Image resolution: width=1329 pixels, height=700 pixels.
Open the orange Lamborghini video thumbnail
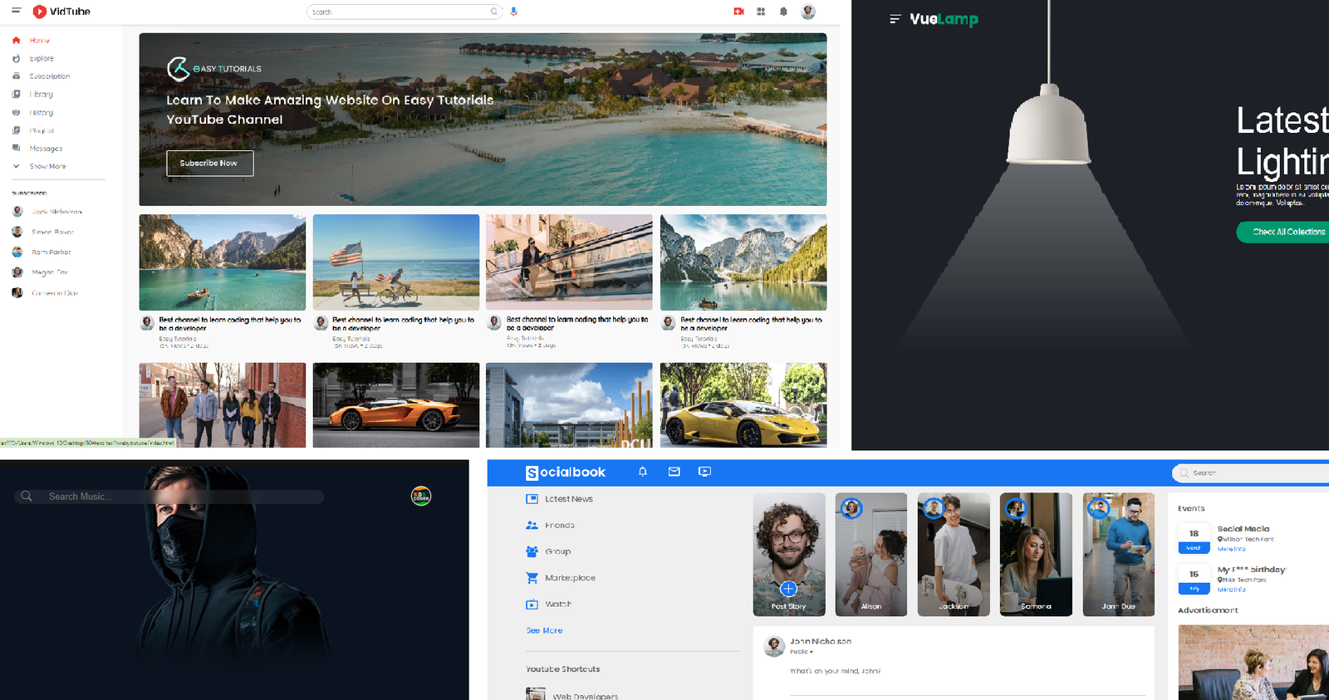pyautogui.click(x=396, y=404)
